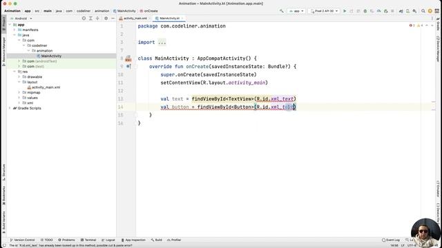Screen dimensions: 442x248
Task: Open the Android project view dropdown
Action: 21,19
